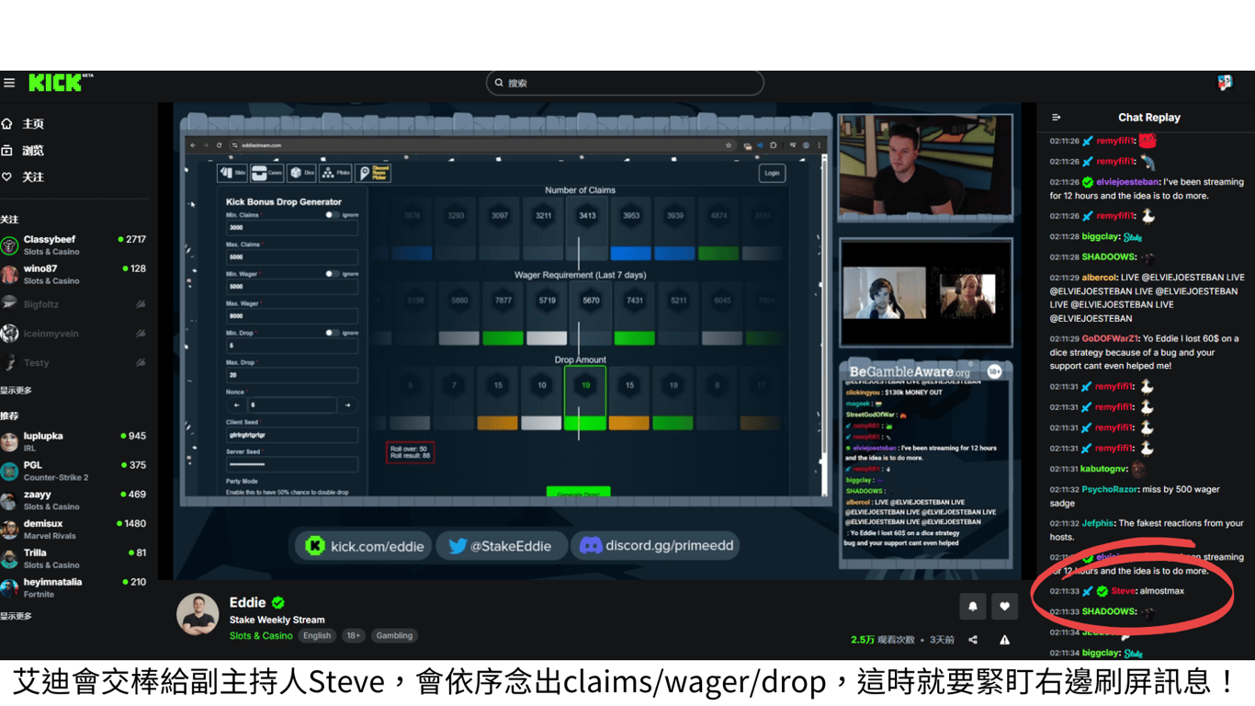The width and height of the screenshot is (1255, 706).
Task: Click the 18+ tag under the stream title
Action: tap(353, 635)
